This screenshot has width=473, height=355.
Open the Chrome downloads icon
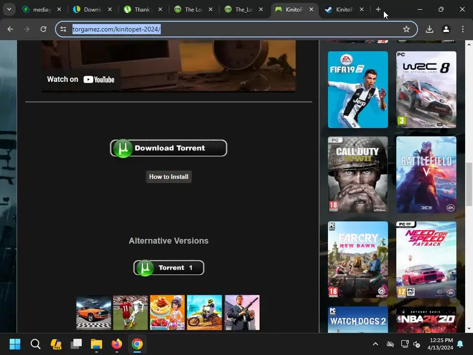tap(430, 29)
